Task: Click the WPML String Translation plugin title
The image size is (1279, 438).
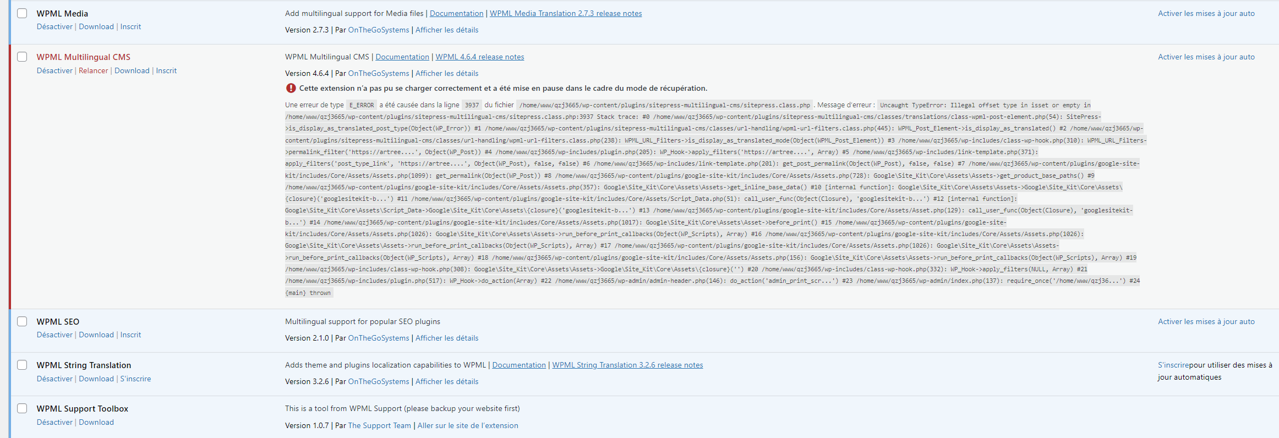Action: click(x=84, y=365)
